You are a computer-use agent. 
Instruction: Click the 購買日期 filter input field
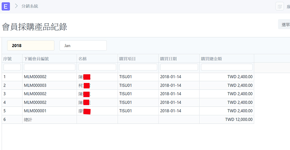tap(179, 67)
